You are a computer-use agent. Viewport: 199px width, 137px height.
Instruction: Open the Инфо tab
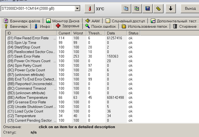(x=42, y=26)
